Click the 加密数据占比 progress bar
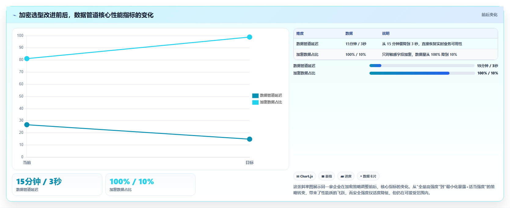 click(x=422, y=73)
